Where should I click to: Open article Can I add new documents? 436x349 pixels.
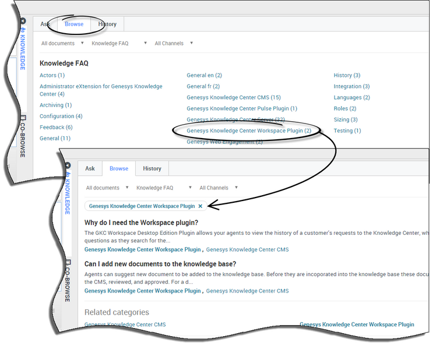point(160,264)
